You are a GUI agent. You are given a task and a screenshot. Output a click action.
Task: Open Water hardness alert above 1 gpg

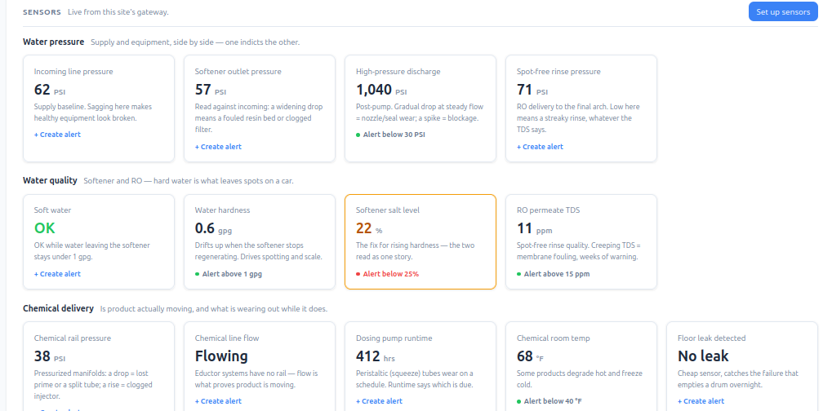(x=229, y=274)
